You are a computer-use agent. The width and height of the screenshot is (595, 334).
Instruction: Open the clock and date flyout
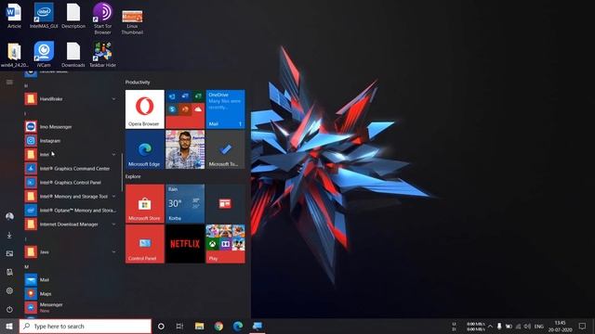coord(560,326)
